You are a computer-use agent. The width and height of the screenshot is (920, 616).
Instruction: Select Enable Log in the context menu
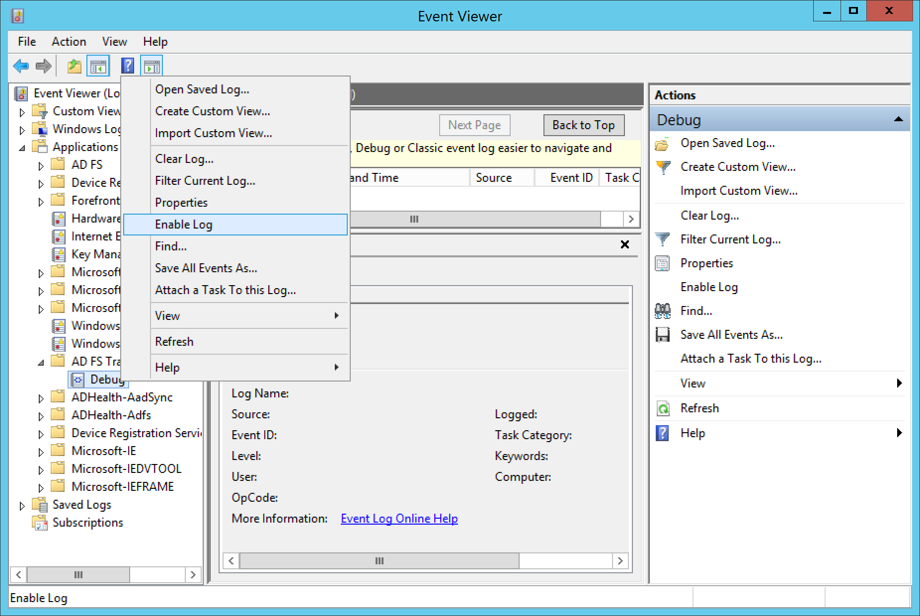coord(184,225)
